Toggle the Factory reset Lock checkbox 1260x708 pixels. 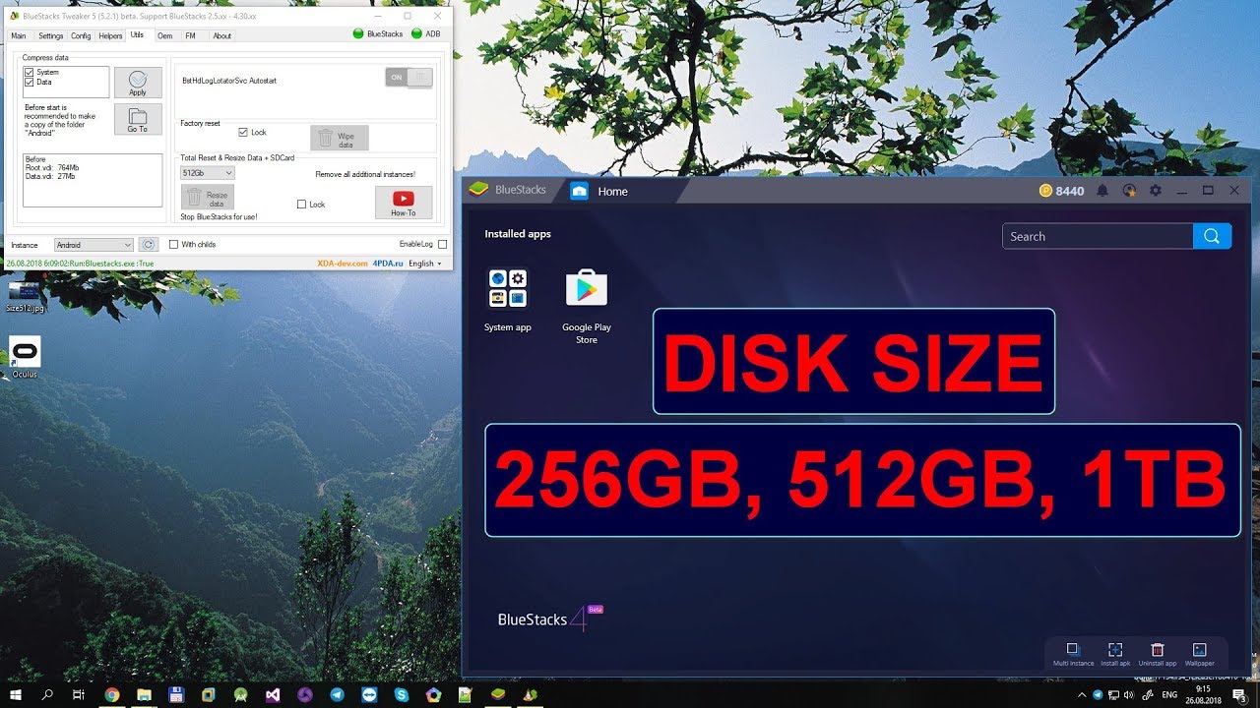tap(243, 132)
